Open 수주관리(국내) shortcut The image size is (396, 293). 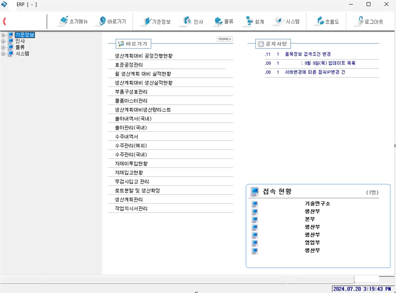coord(131,155)
